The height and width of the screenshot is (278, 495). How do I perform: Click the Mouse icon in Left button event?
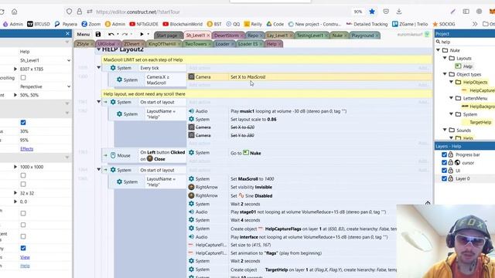[x=113, y=155]
